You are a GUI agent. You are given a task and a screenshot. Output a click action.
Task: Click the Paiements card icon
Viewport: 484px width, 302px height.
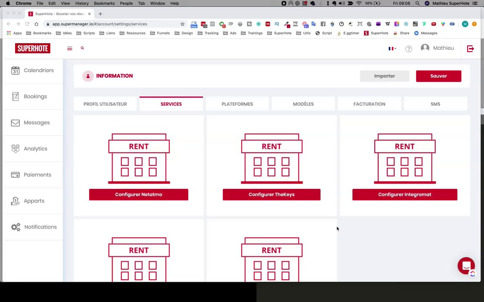[15, 175]
